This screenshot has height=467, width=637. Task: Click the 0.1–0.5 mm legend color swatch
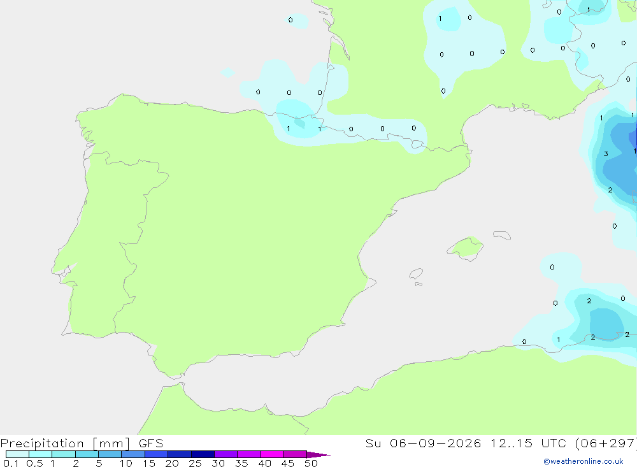[17, 454]
